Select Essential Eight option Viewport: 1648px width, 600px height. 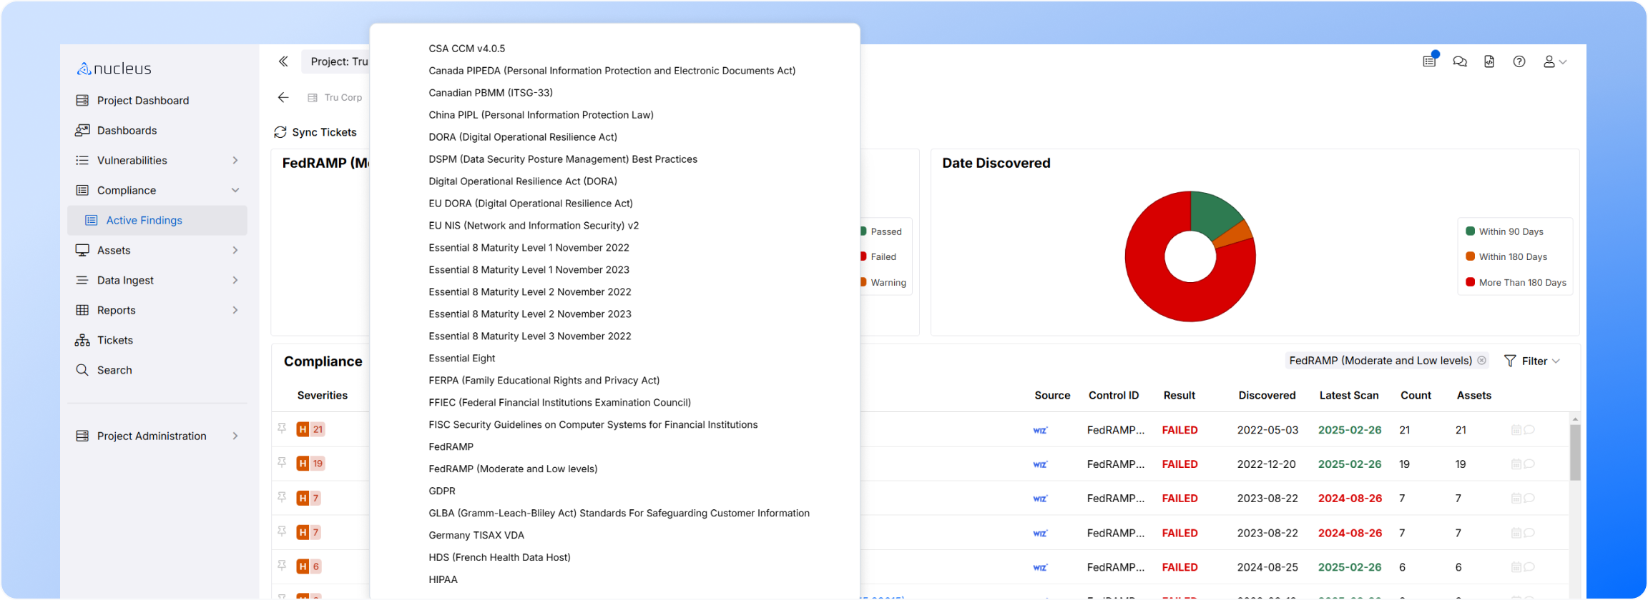pyautogui.click(x=462, y=359)
